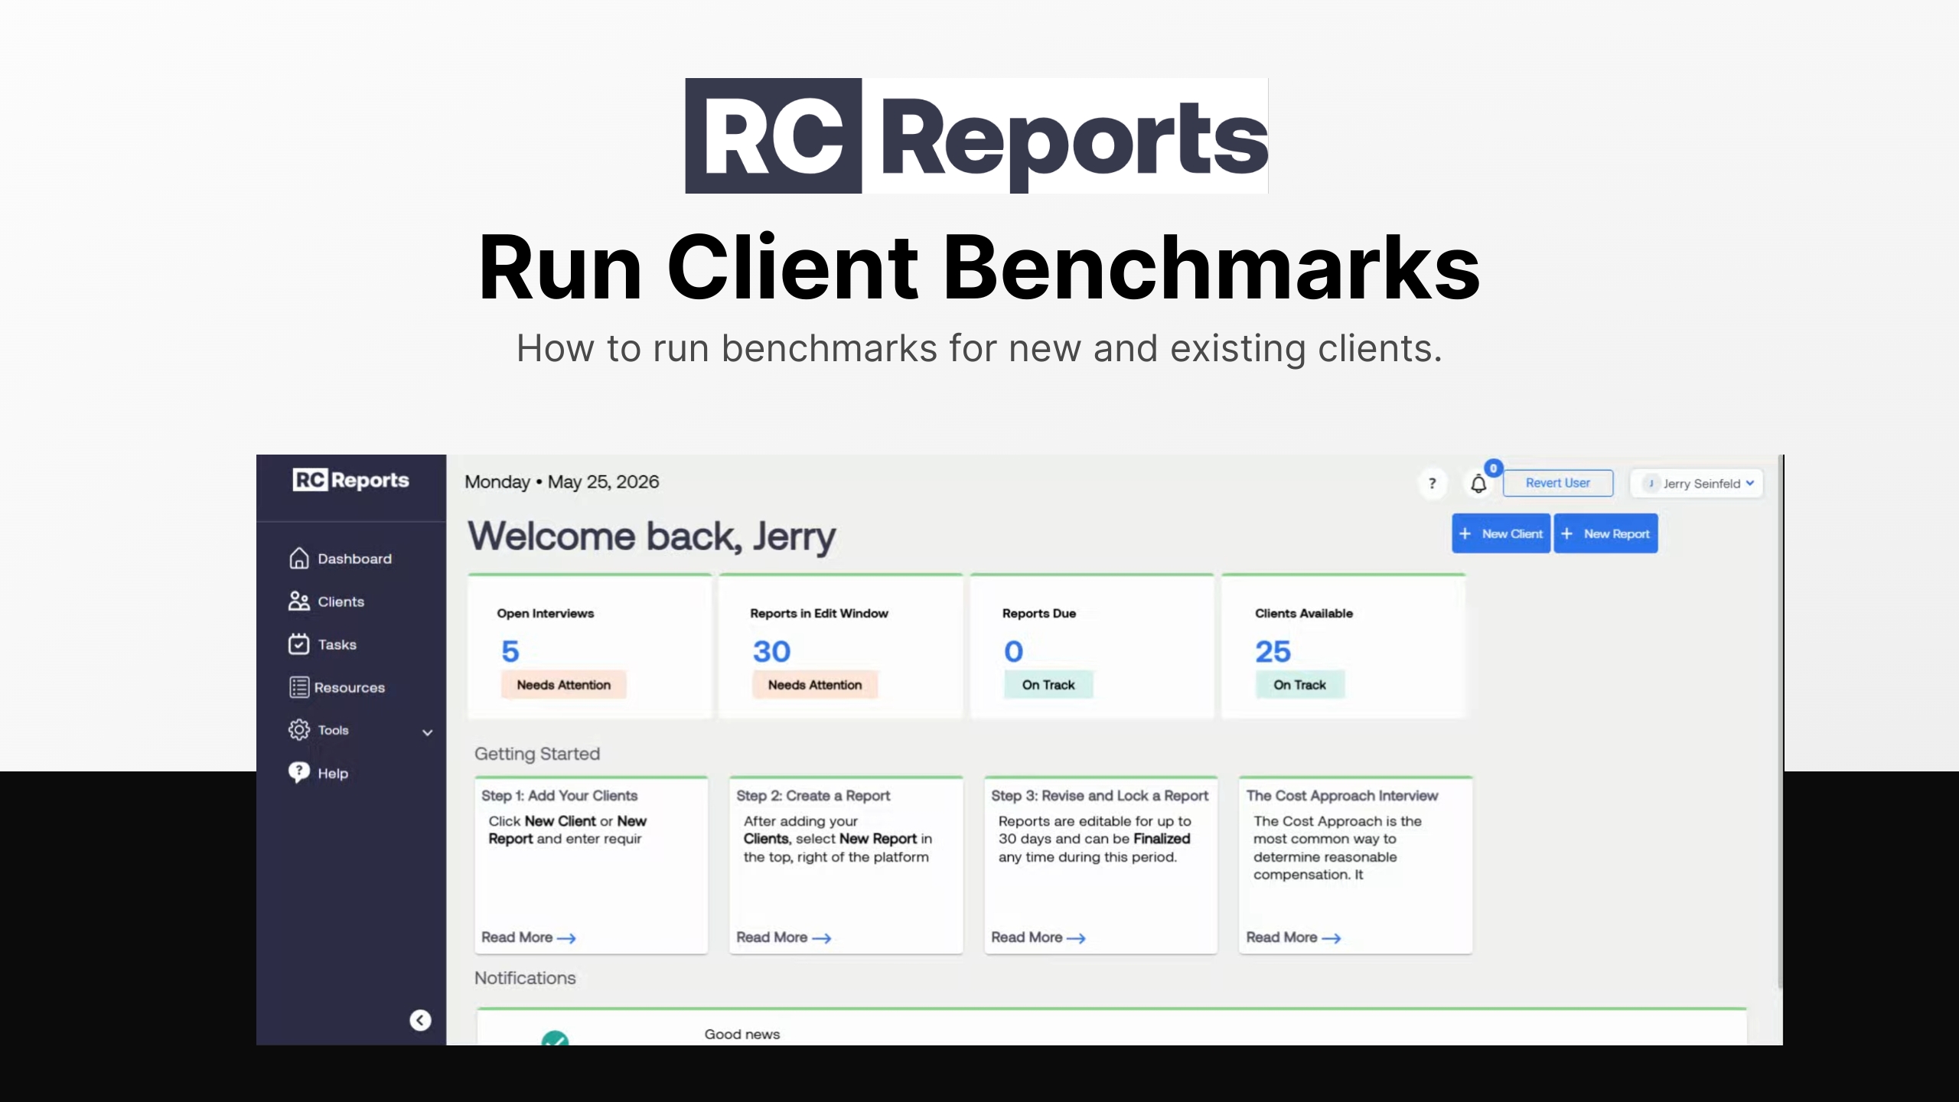Click the green checkmark notification icon

555,1038
